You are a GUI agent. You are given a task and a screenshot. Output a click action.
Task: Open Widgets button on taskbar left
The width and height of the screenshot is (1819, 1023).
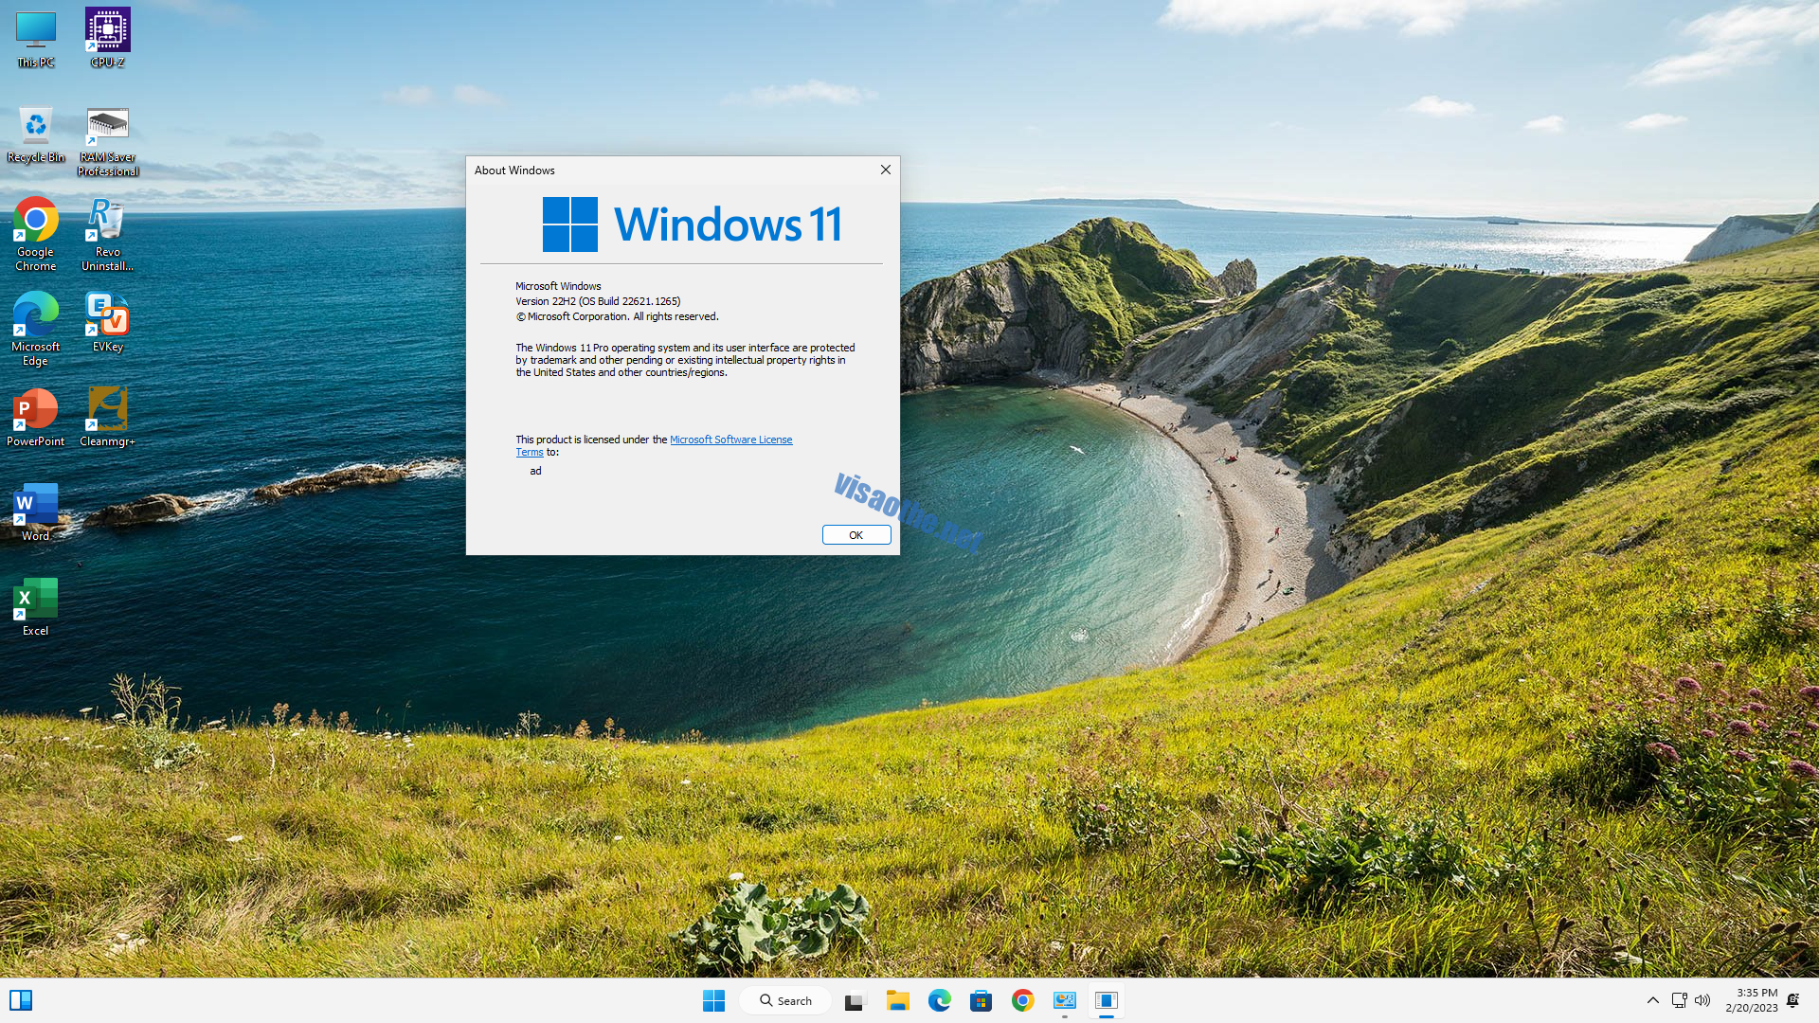coord(21,1000)
